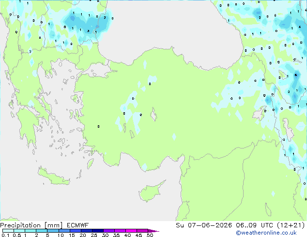This screenshot has width=307, height=237.
Task: Click the Lake Van outline in eastern Turkey
Action: 259,113
